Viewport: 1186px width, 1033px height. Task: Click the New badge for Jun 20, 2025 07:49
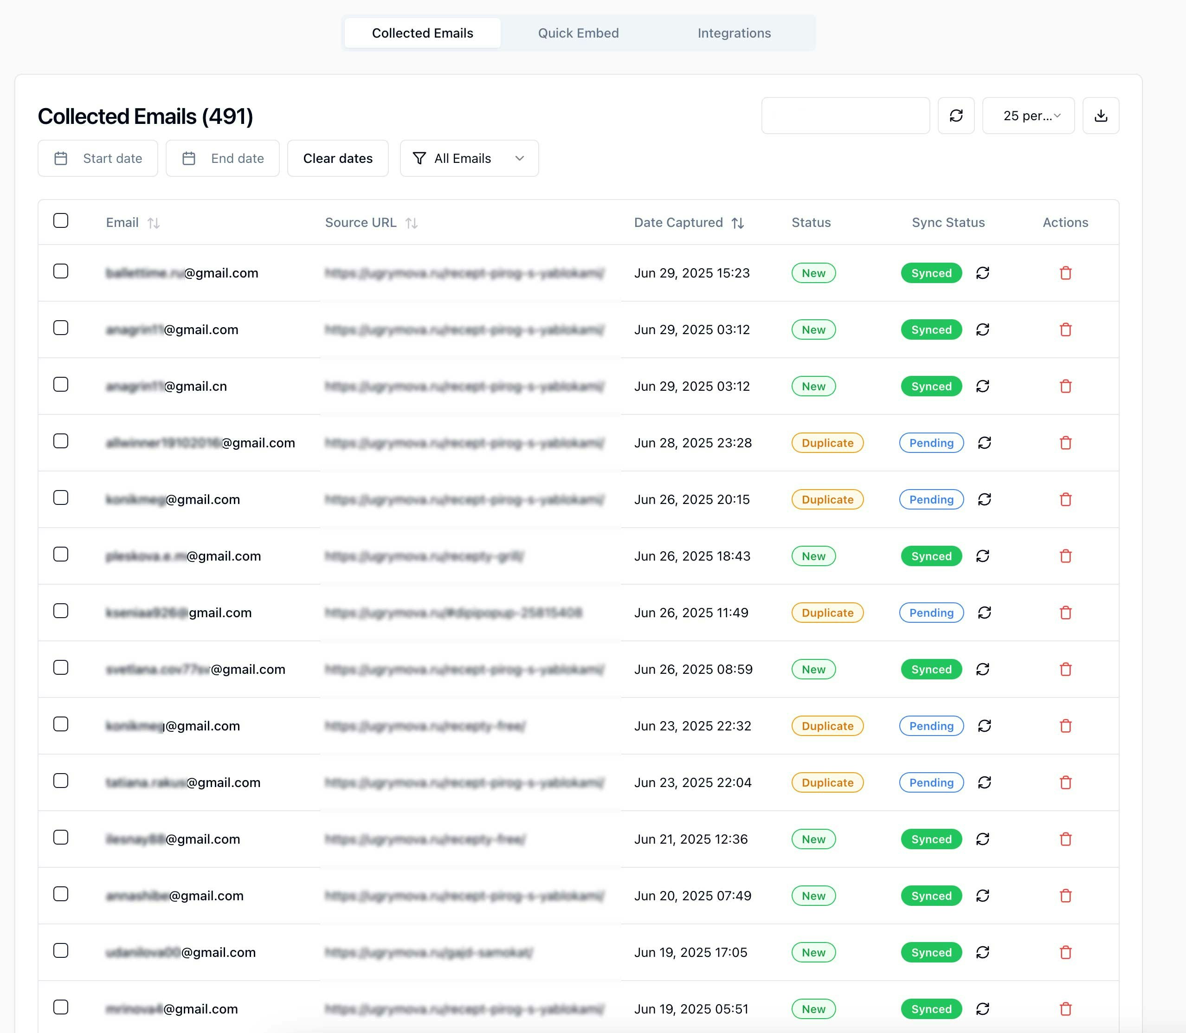tap(813, 896)
